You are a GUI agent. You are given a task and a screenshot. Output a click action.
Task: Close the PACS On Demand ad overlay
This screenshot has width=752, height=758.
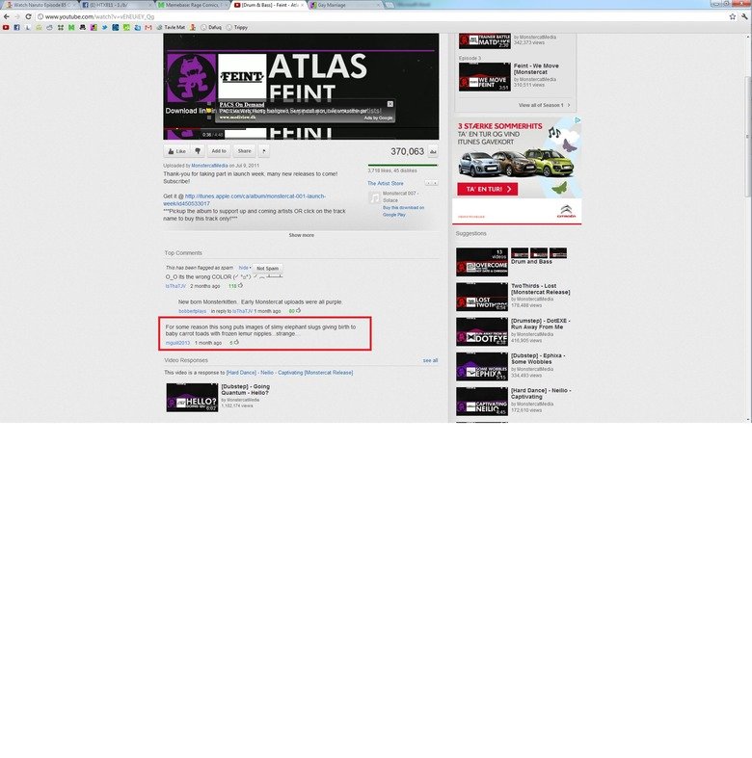[390, 104]
